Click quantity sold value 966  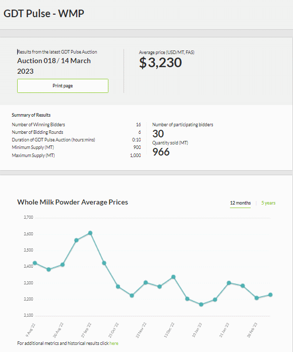point(161,152)
